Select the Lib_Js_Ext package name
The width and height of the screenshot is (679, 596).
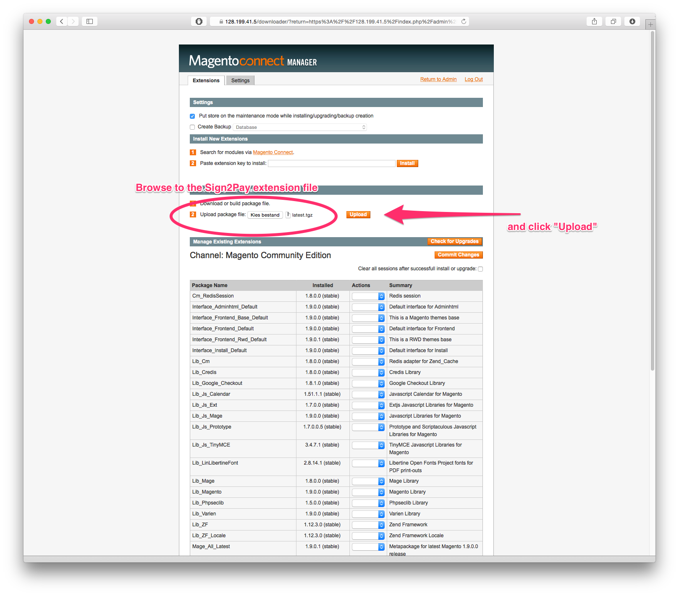click(x=204, y=405)
